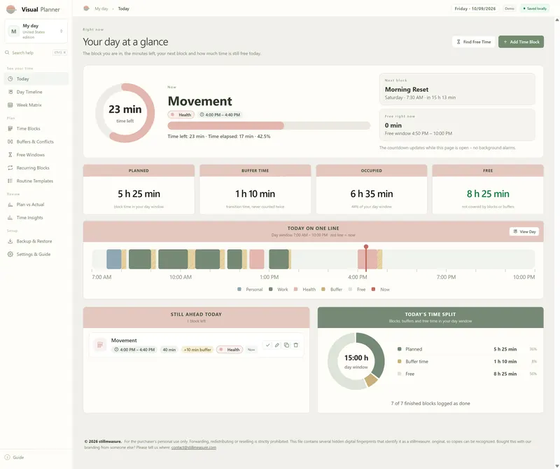Click the Buffers & Conflicts sidebar icon
The height and width of the screenshot is (469, 560).
click(10, 142)
